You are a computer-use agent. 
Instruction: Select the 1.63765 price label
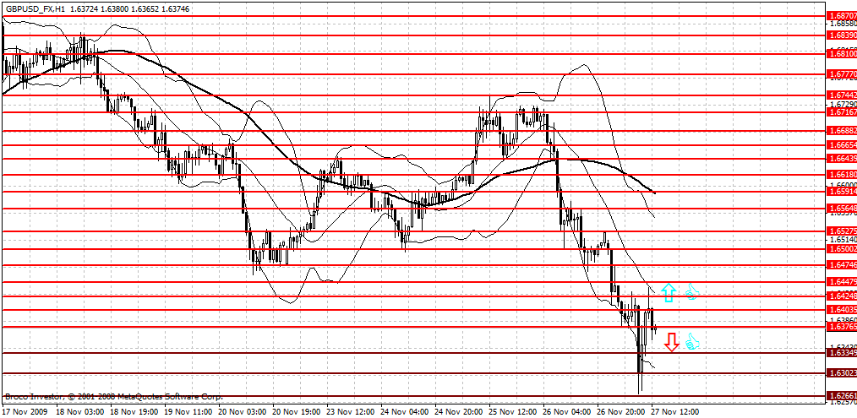pyautogui.click(x=843, y=327)
